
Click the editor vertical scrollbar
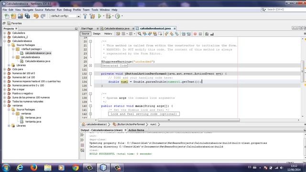tap(303, 71)
